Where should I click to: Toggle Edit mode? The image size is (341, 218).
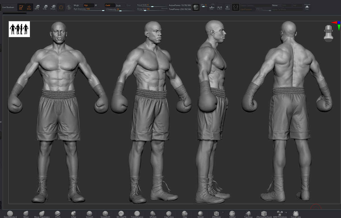click(x=21, y=7)
